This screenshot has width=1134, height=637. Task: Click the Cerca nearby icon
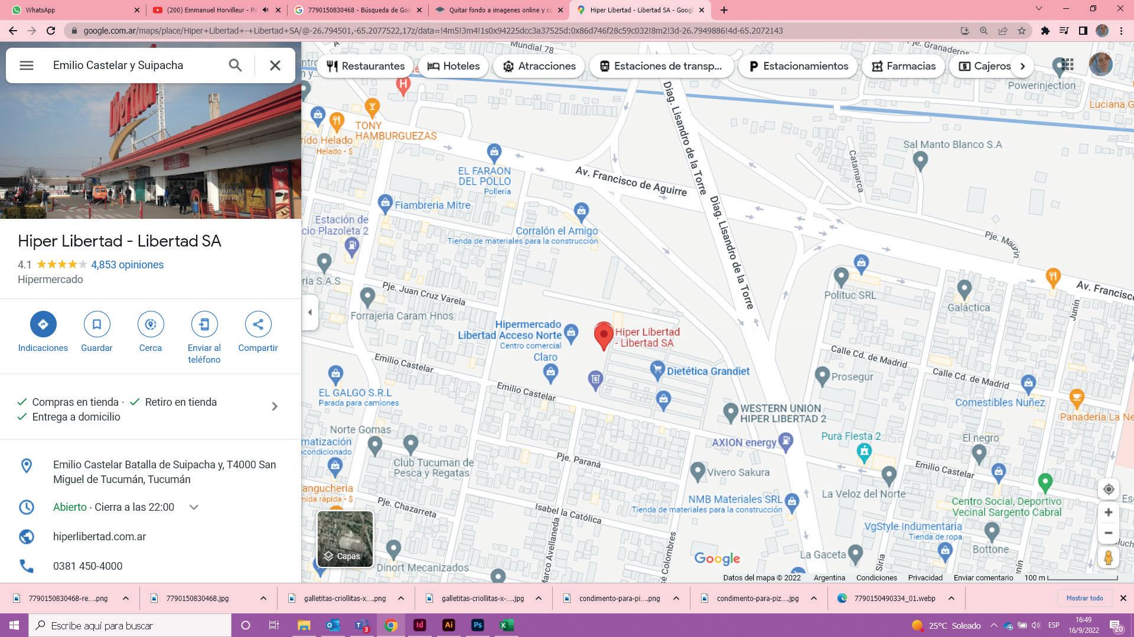click(x=151, y=324)
